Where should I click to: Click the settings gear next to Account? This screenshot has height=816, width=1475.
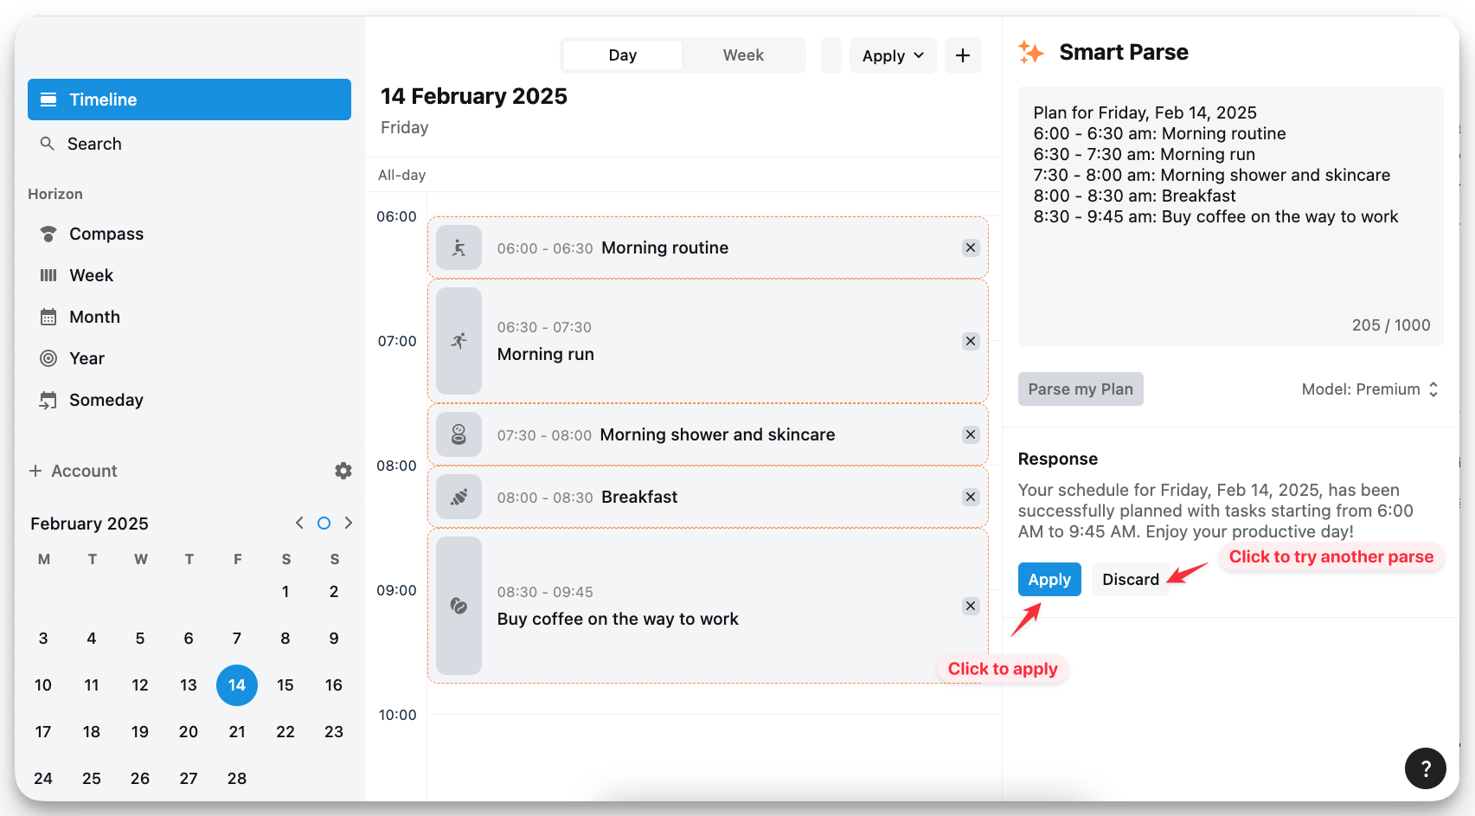click(343, 471)
